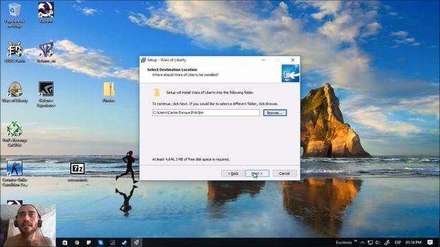Select the zipped folder icon on desktop
The image size is (440, 247).
click(x=109, y=92)
